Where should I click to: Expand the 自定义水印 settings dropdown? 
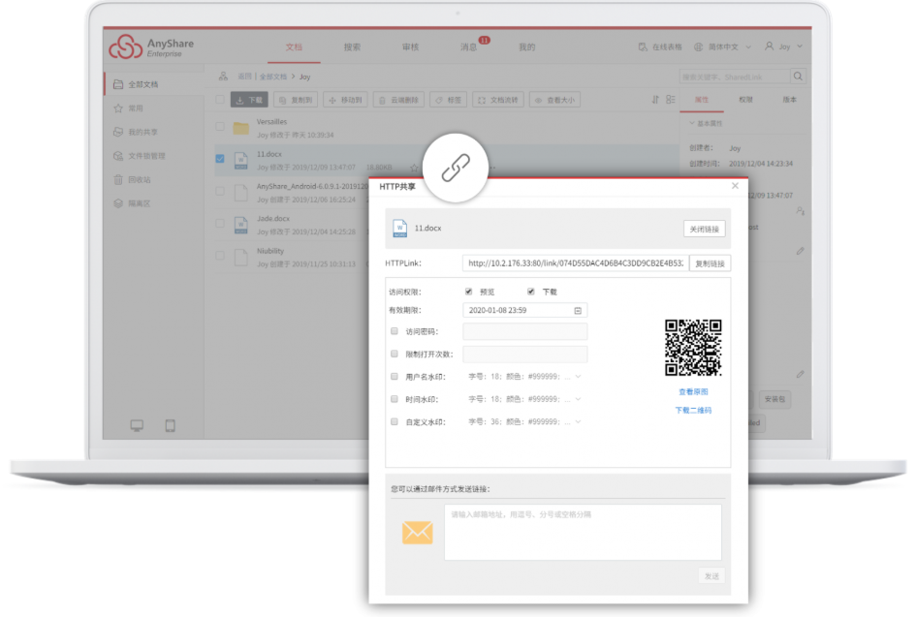579,422
